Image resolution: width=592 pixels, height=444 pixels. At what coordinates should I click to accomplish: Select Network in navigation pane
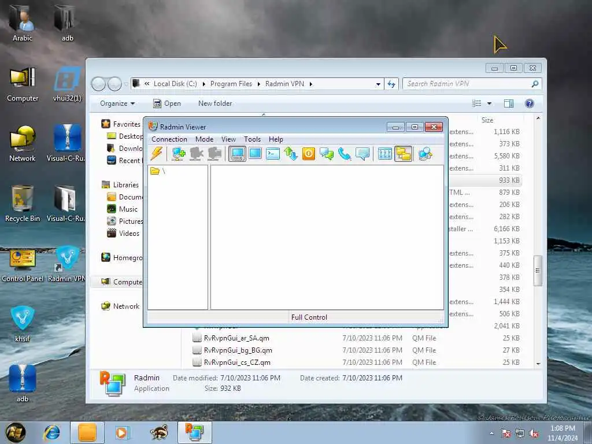(126, 306)
